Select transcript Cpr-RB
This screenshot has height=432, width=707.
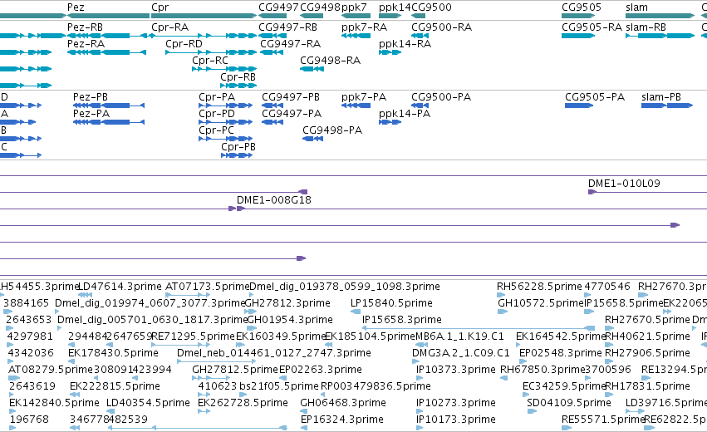tap(238, 77)
